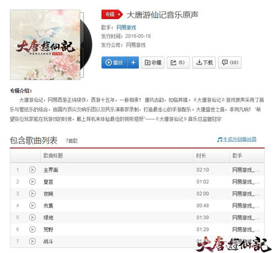275x253 pixels.
Task: Click the 专辑介绍 heading
Action: tap(21, 91)
